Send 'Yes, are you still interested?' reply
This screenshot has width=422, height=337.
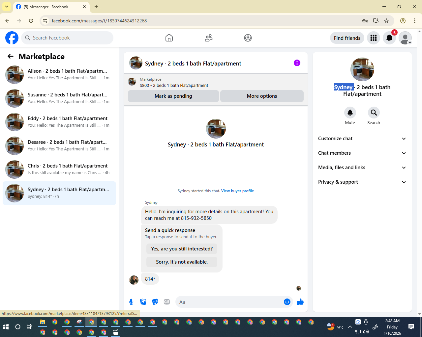point(182,249)
